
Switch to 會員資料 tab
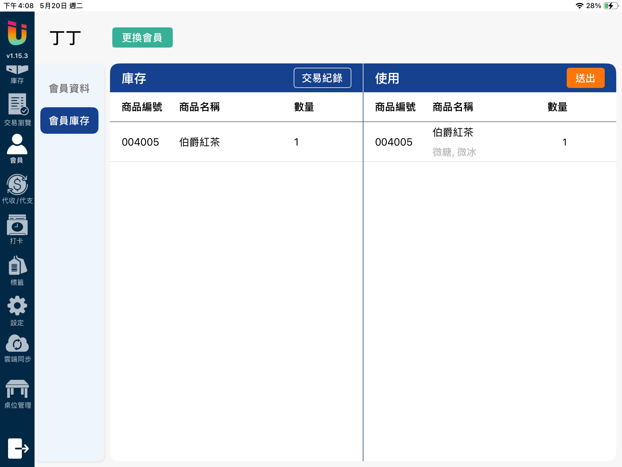pyautogui.click(x=69, y=88)
